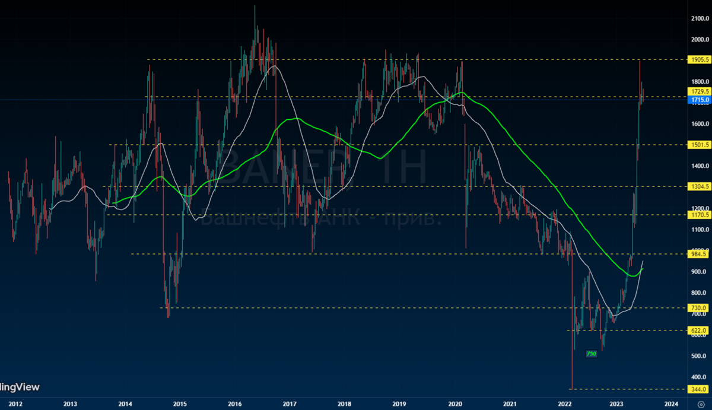Select 2020 on the time axis
The height and width of the screenshot is (410, 712).
coord(454,403)
